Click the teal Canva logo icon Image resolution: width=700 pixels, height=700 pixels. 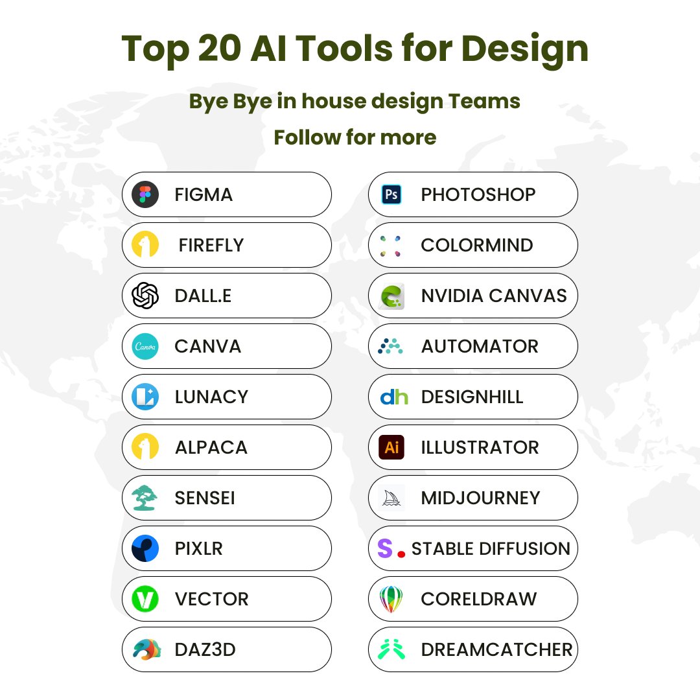pos(145,346)
